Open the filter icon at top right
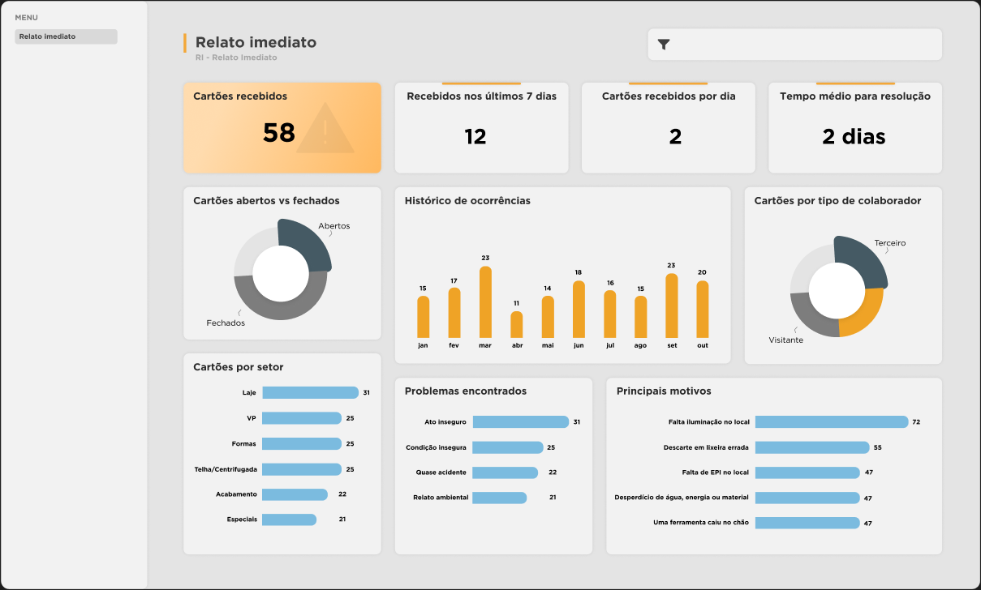981x590 pixels. [665, 45]
